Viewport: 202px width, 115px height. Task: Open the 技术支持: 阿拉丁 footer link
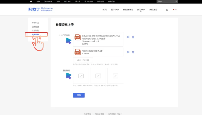point(115,114)
